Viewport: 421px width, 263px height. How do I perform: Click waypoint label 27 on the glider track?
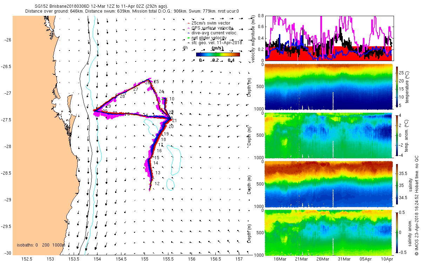pyautogui.click(x=136, y=89)
